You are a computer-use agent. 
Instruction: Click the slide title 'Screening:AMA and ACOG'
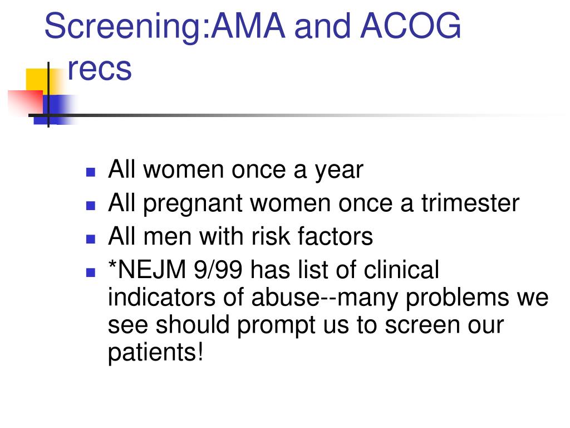[x=253, y=26]
